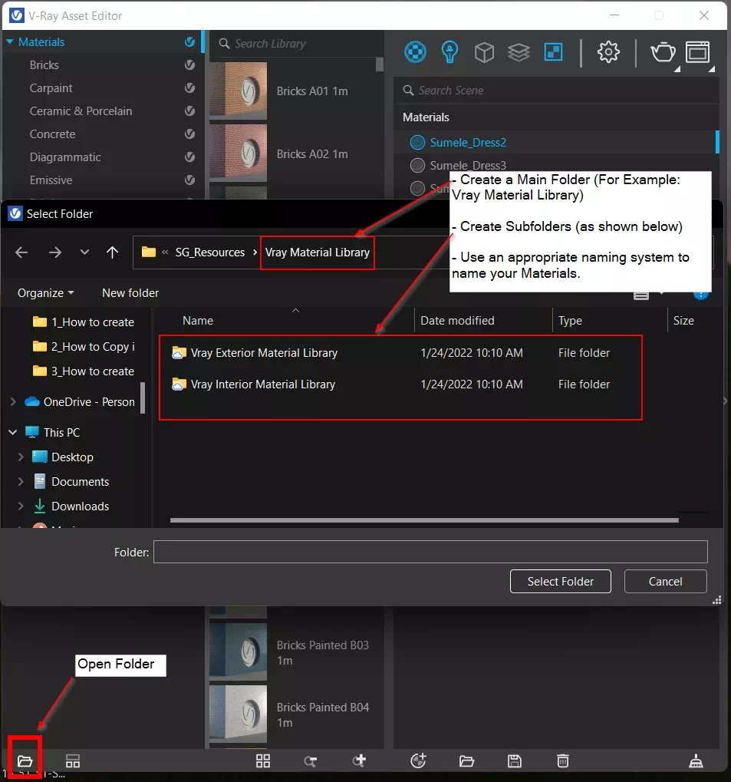Click the Cancel button

point(665,582)
